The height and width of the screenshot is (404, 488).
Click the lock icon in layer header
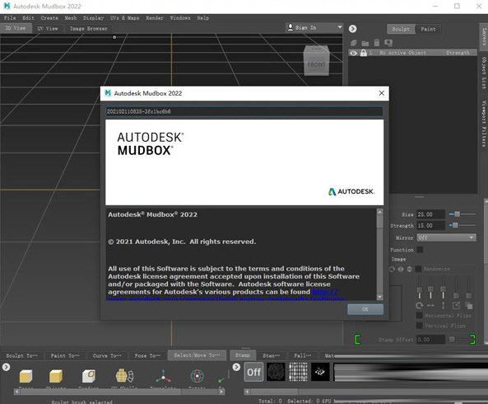pyautogui.click(x=363, y=53)
